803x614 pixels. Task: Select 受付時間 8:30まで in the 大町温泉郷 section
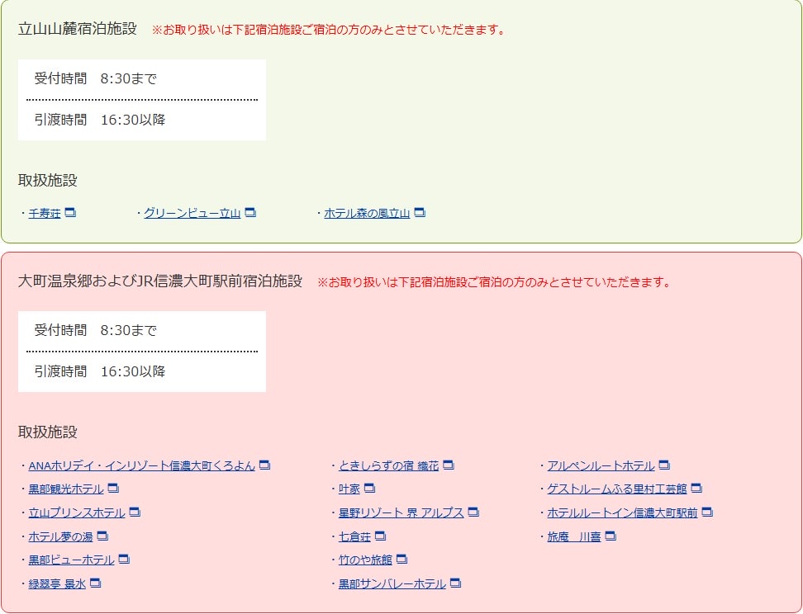click(95, 330)
